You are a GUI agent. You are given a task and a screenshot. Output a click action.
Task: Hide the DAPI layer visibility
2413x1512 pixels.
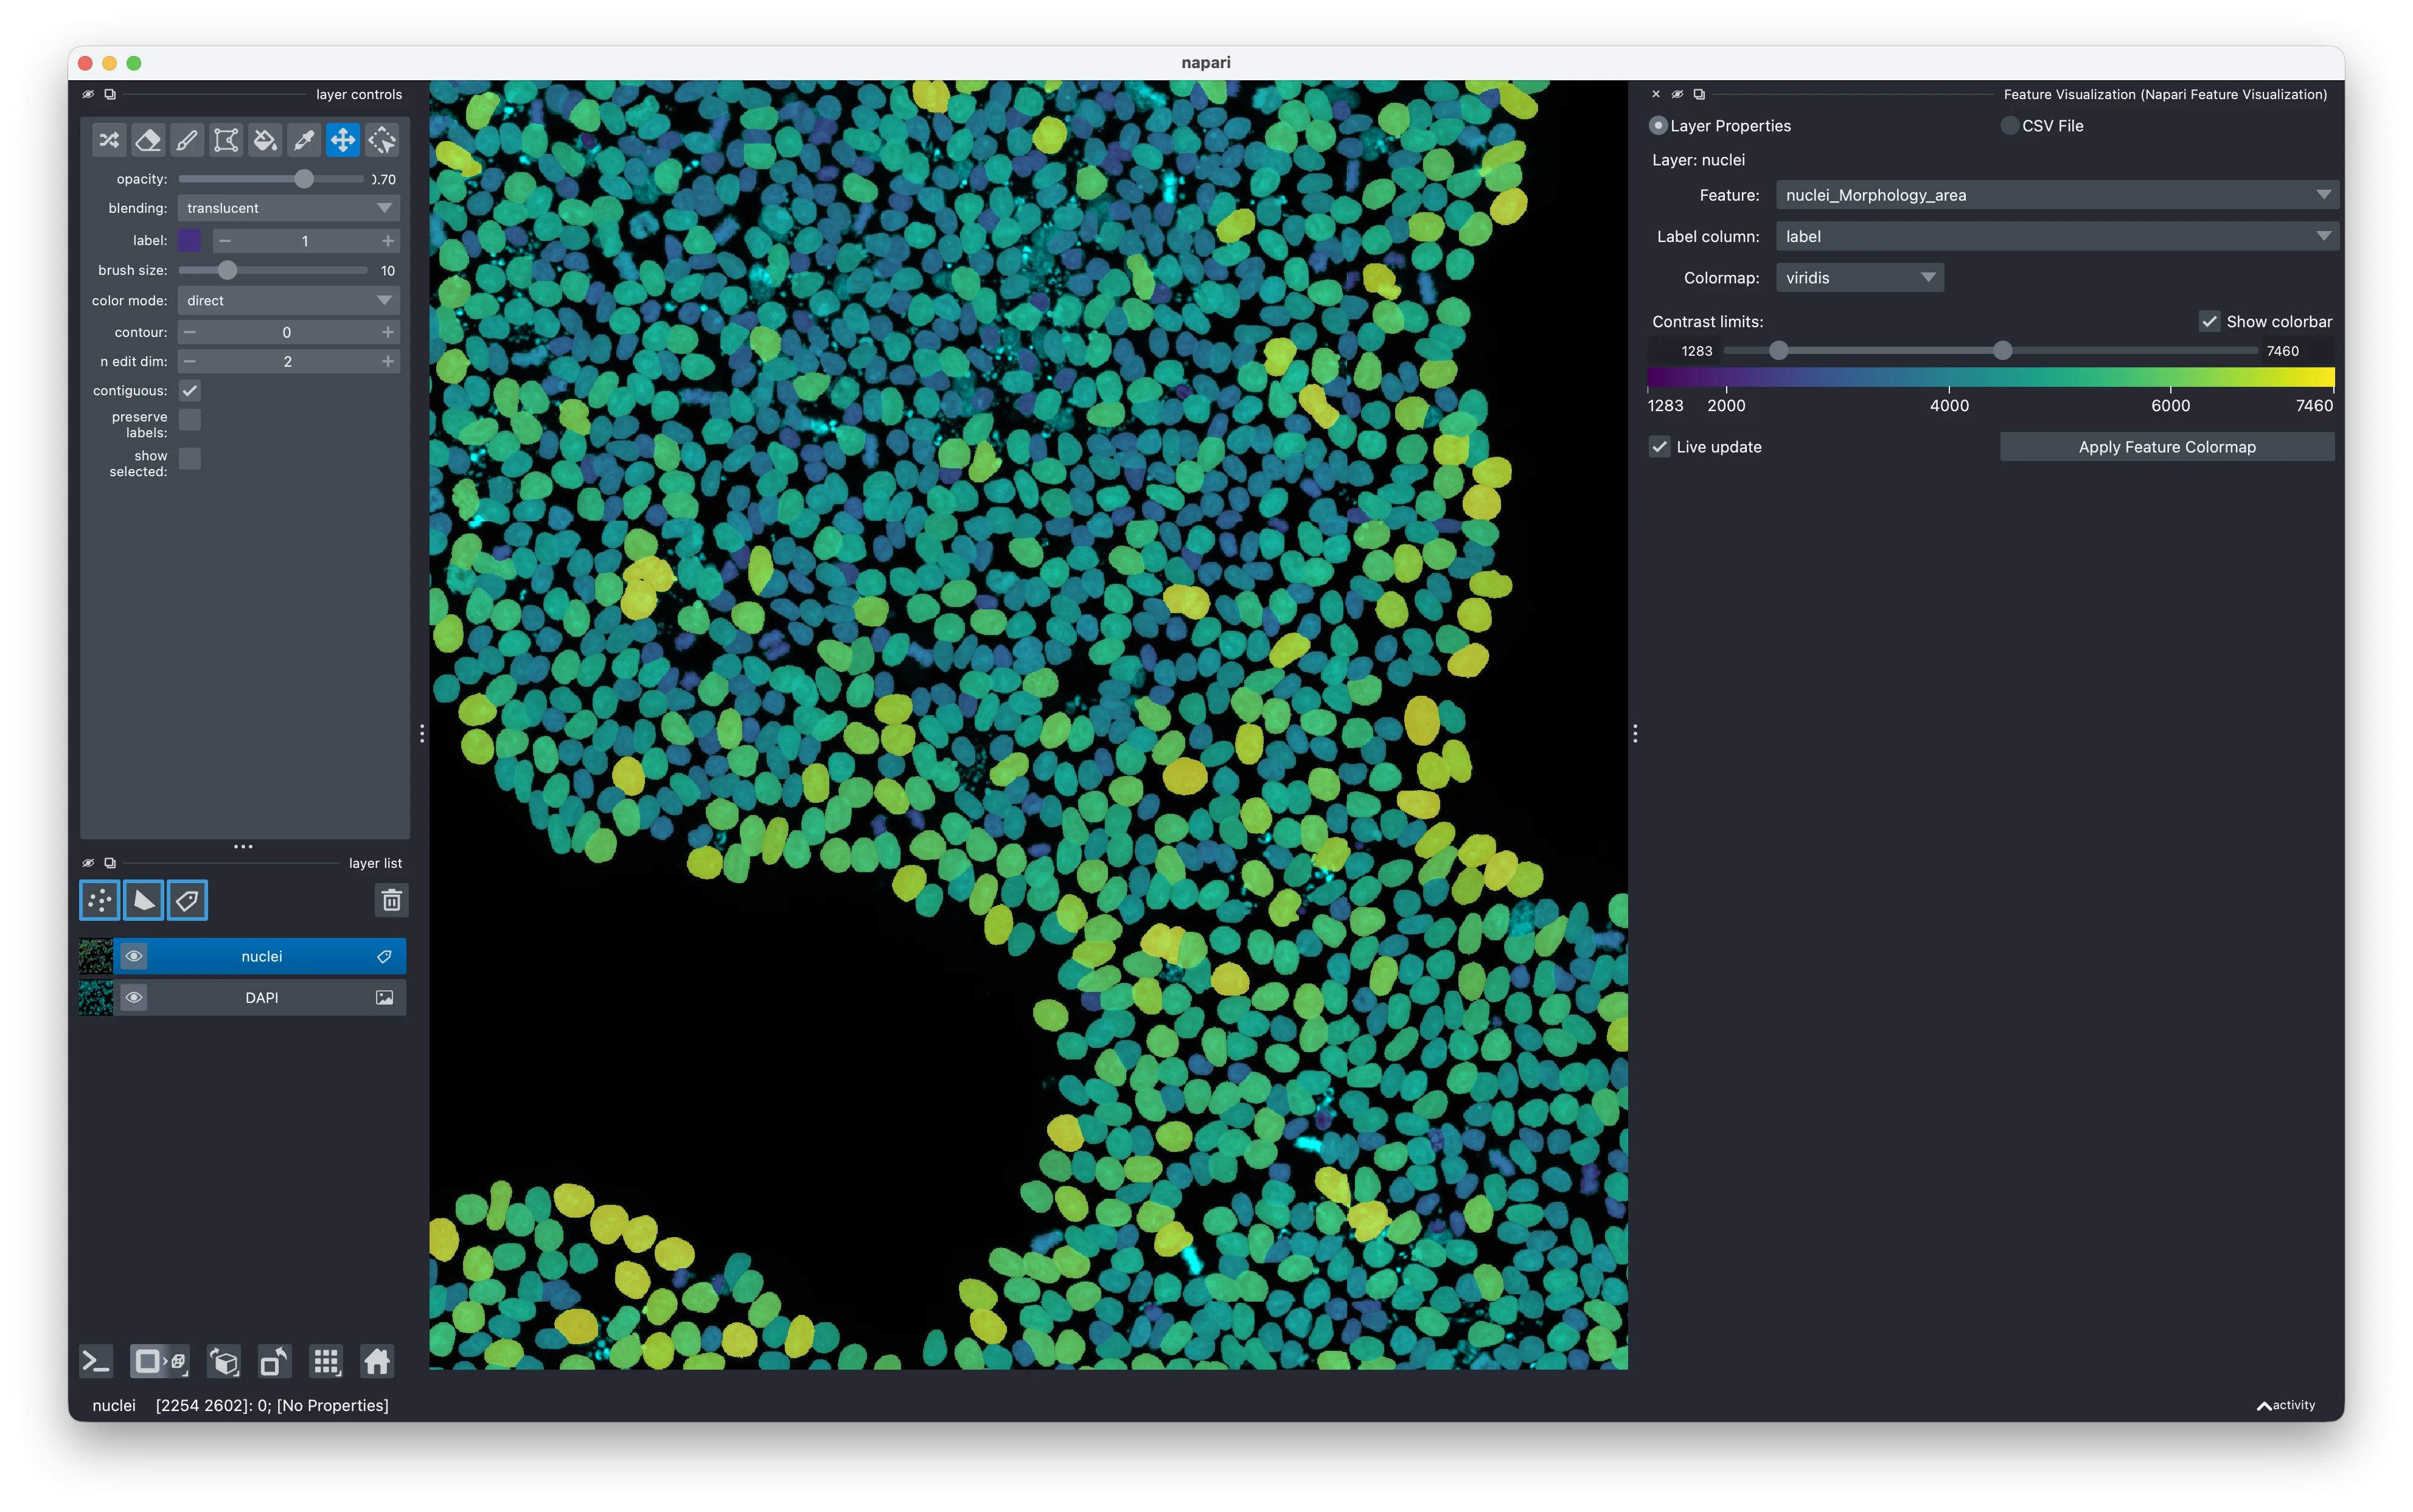pos(133,998)
